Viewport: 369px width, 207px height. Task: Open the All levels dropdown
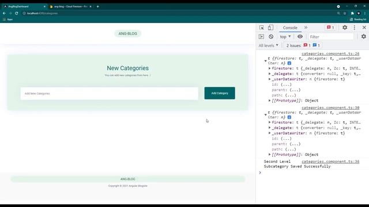(x=268, y=45)
